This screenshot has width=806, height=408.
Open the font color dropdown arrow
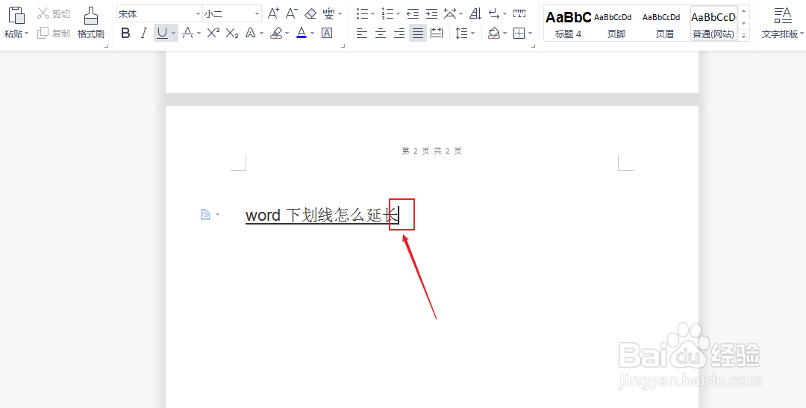[313, 34]
